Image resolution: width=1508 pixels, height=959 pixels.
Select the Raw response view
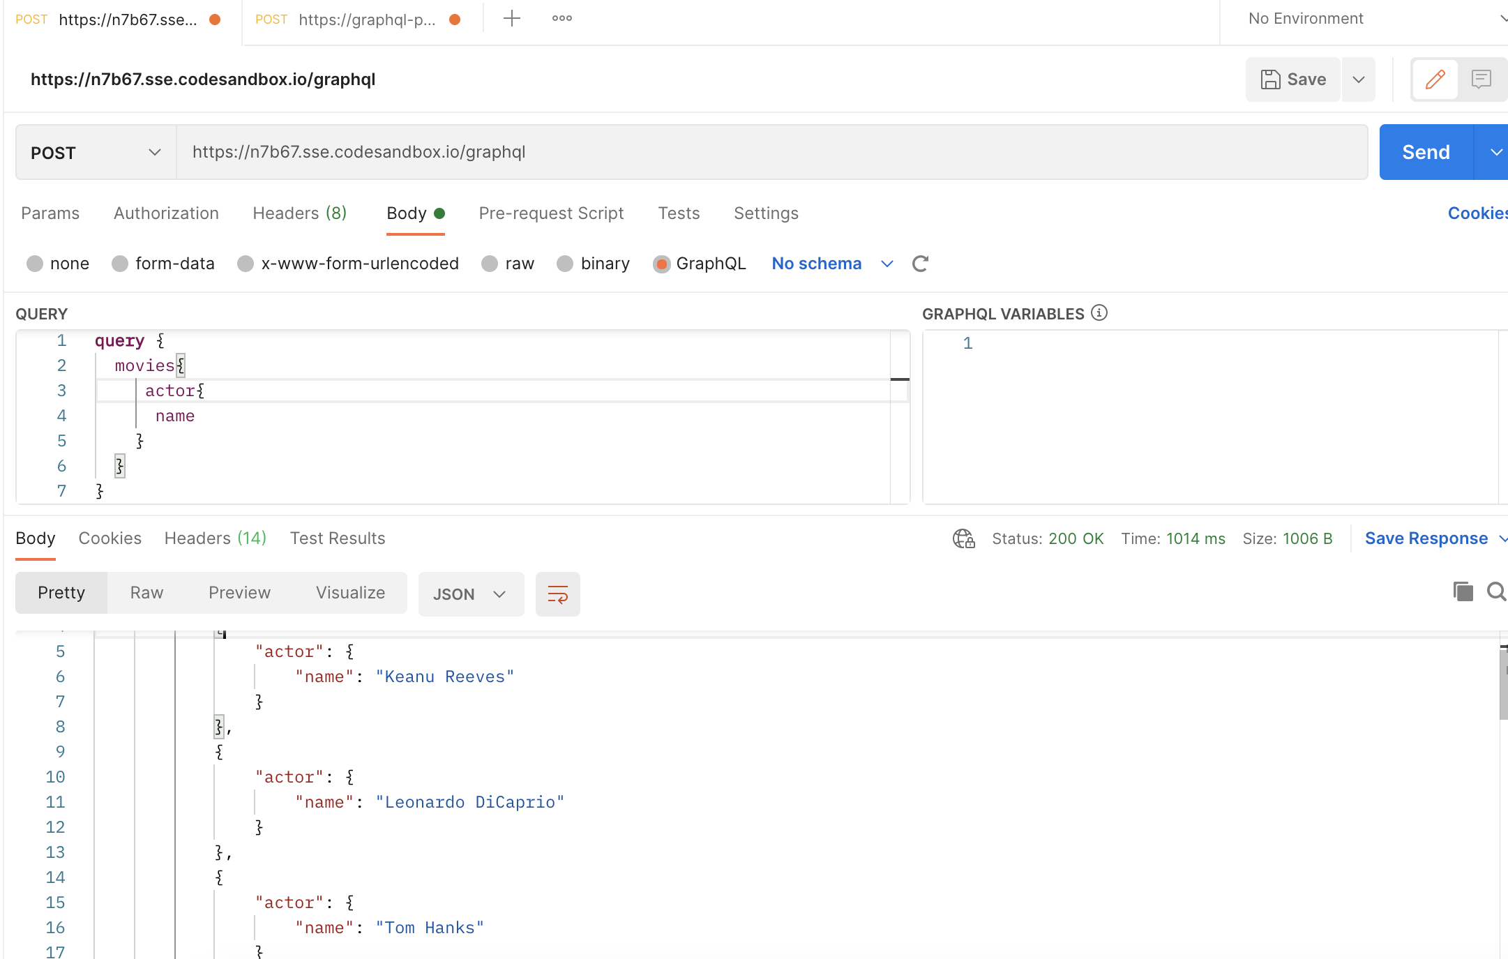(146, 592)
